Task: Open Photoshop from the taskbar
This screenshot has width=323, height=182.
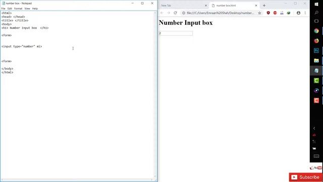Action: tap(316, 51)
